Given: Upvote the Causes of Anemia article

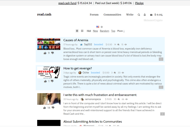Looking at the screenshot, I should click(x=45, y=53).
